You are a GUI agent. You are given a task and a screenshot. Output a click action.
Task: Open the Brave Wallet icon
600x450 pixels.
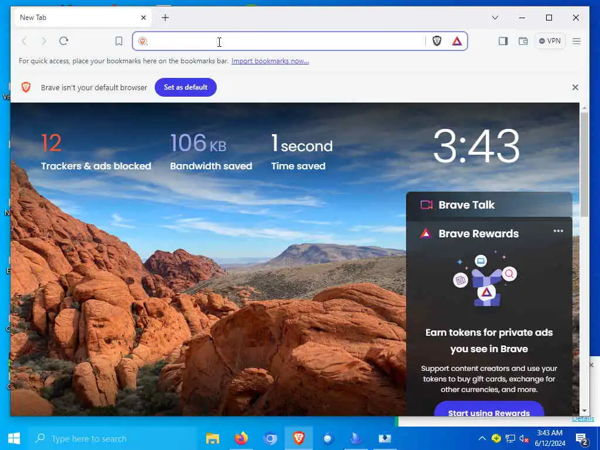(x=523, y=41)
